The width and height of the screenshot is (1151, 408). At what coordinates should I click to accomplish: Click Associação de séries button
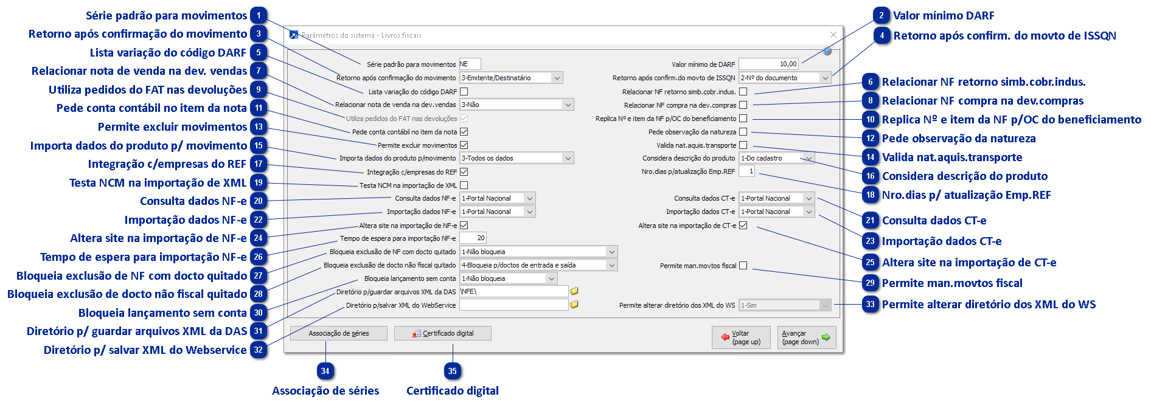pyautogui.click(x=338, y=333)
